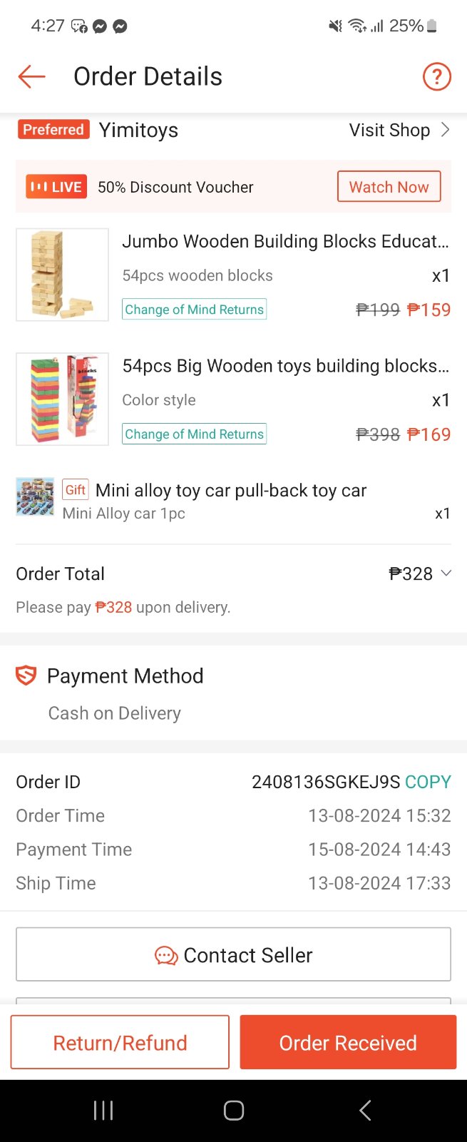This screenshot has height=1142, width=467.
Task: Expand the Order Total breakdown chevron
Action: [x=446, y=573]
